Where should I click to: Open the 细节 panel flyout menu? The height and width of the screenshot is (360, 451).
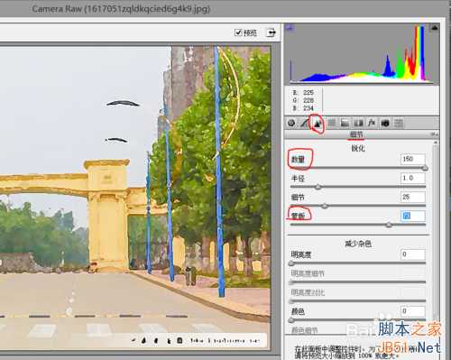pos(434,134)
